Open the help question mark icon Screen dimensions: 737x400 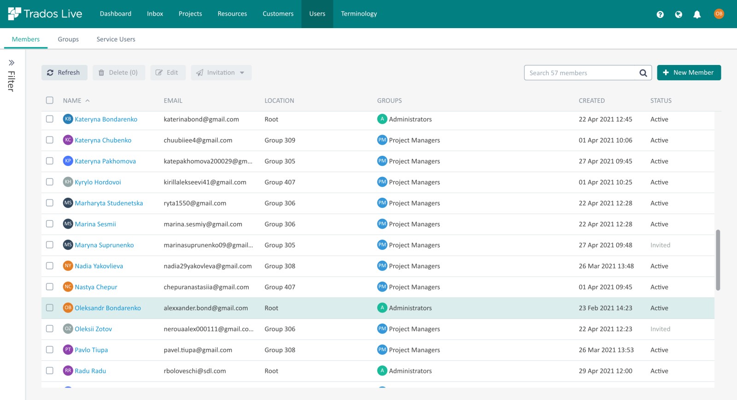660,14
